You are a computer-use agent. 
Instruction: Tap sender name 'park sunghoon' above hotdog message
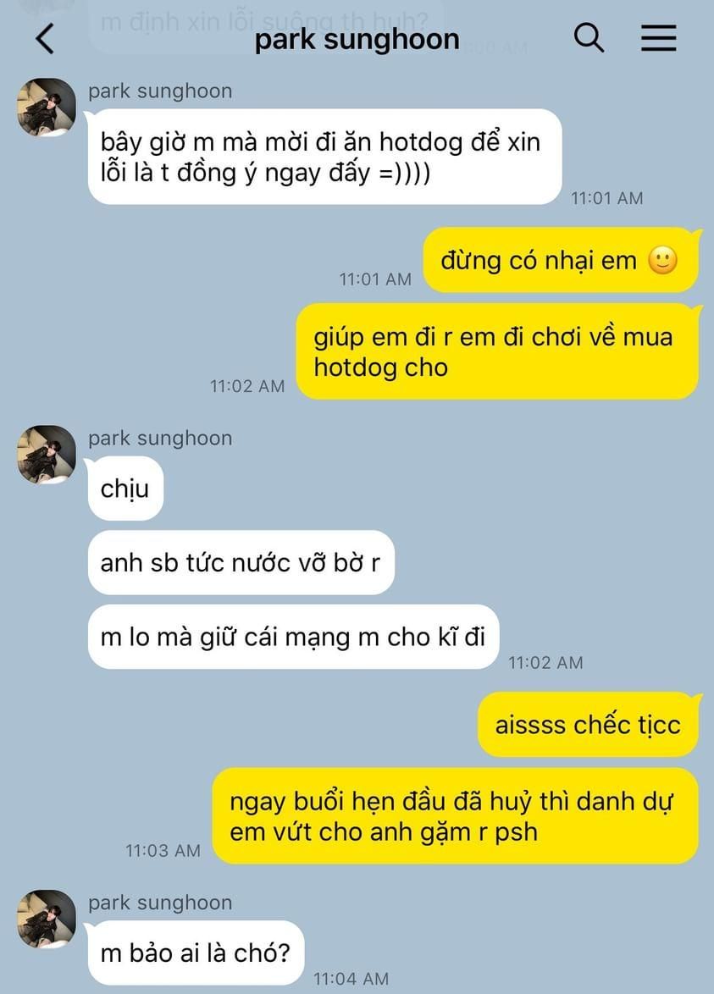(x=160, y=91)
